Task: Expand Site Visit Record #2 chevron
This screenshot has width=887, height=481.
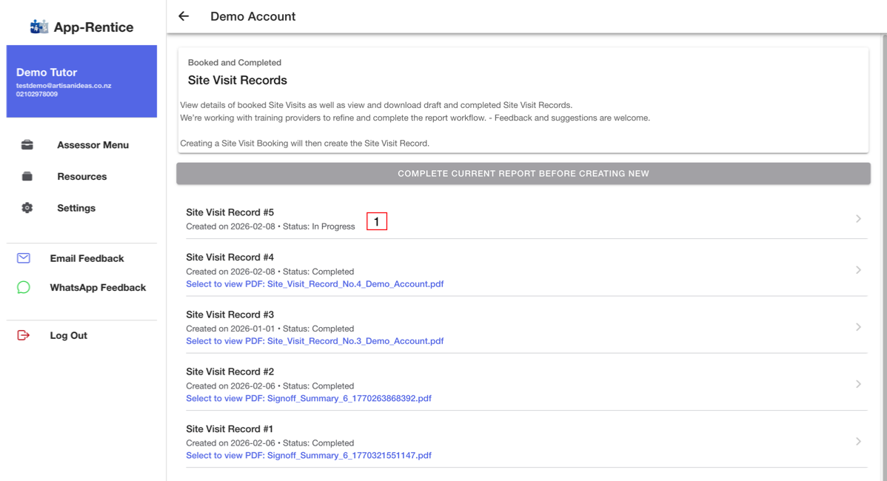Action: pyautogui.click(x=858, y=384)
